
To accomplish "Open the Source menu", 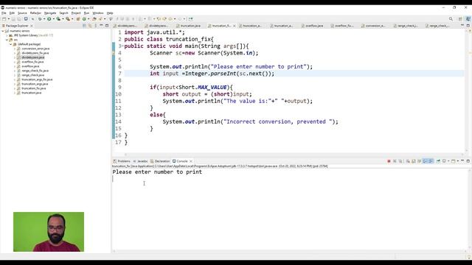I will point(22,13).
